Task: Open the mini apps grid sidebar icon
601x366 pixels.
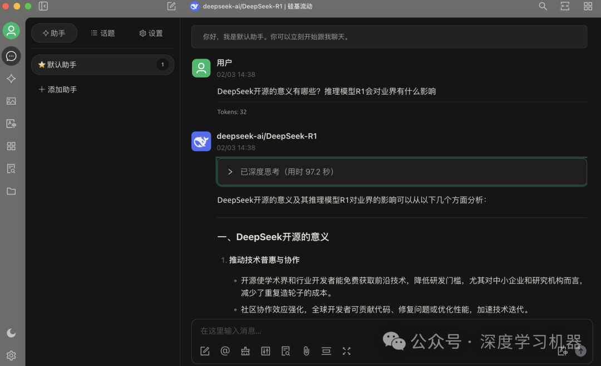Action: pyautogui.click(x=11, y=146)
